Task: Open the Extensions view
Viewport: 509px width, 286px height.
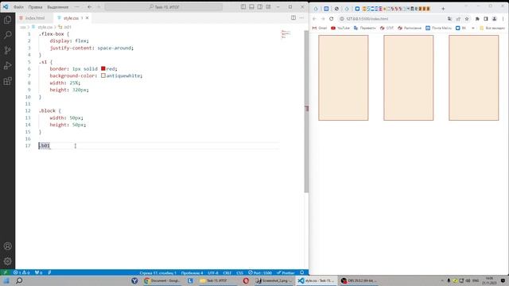Action: [7, 81]
